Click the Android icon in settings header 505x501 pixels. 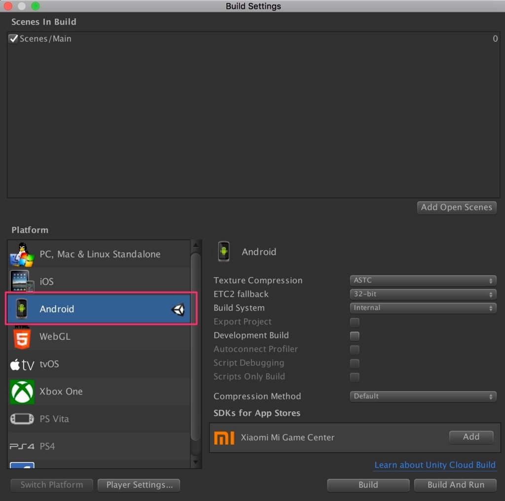pos(224,251)
